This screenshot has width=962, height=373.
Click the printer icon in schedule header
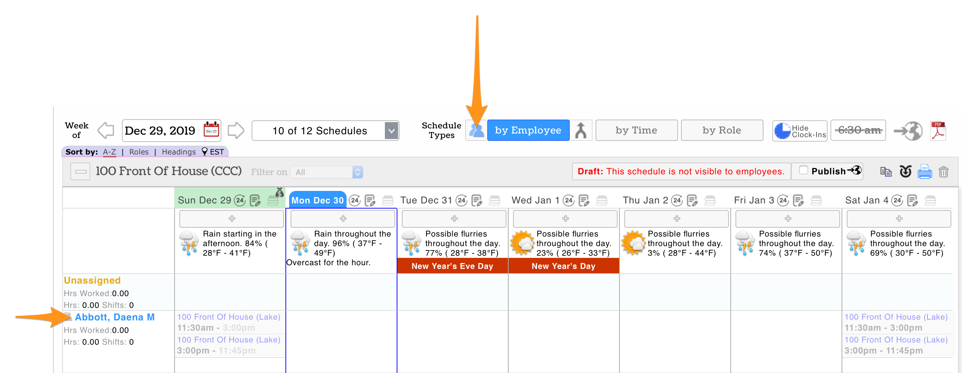(924, 171)
